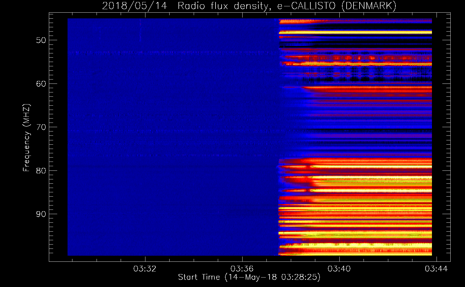Screen dimensions: 465x287
Task: Click the 70 MHz frequency tick label
Action: (41, 127)
